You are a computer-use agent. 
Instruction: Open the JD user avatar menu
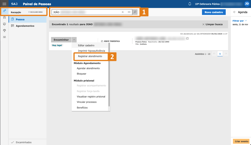point(247,4)
